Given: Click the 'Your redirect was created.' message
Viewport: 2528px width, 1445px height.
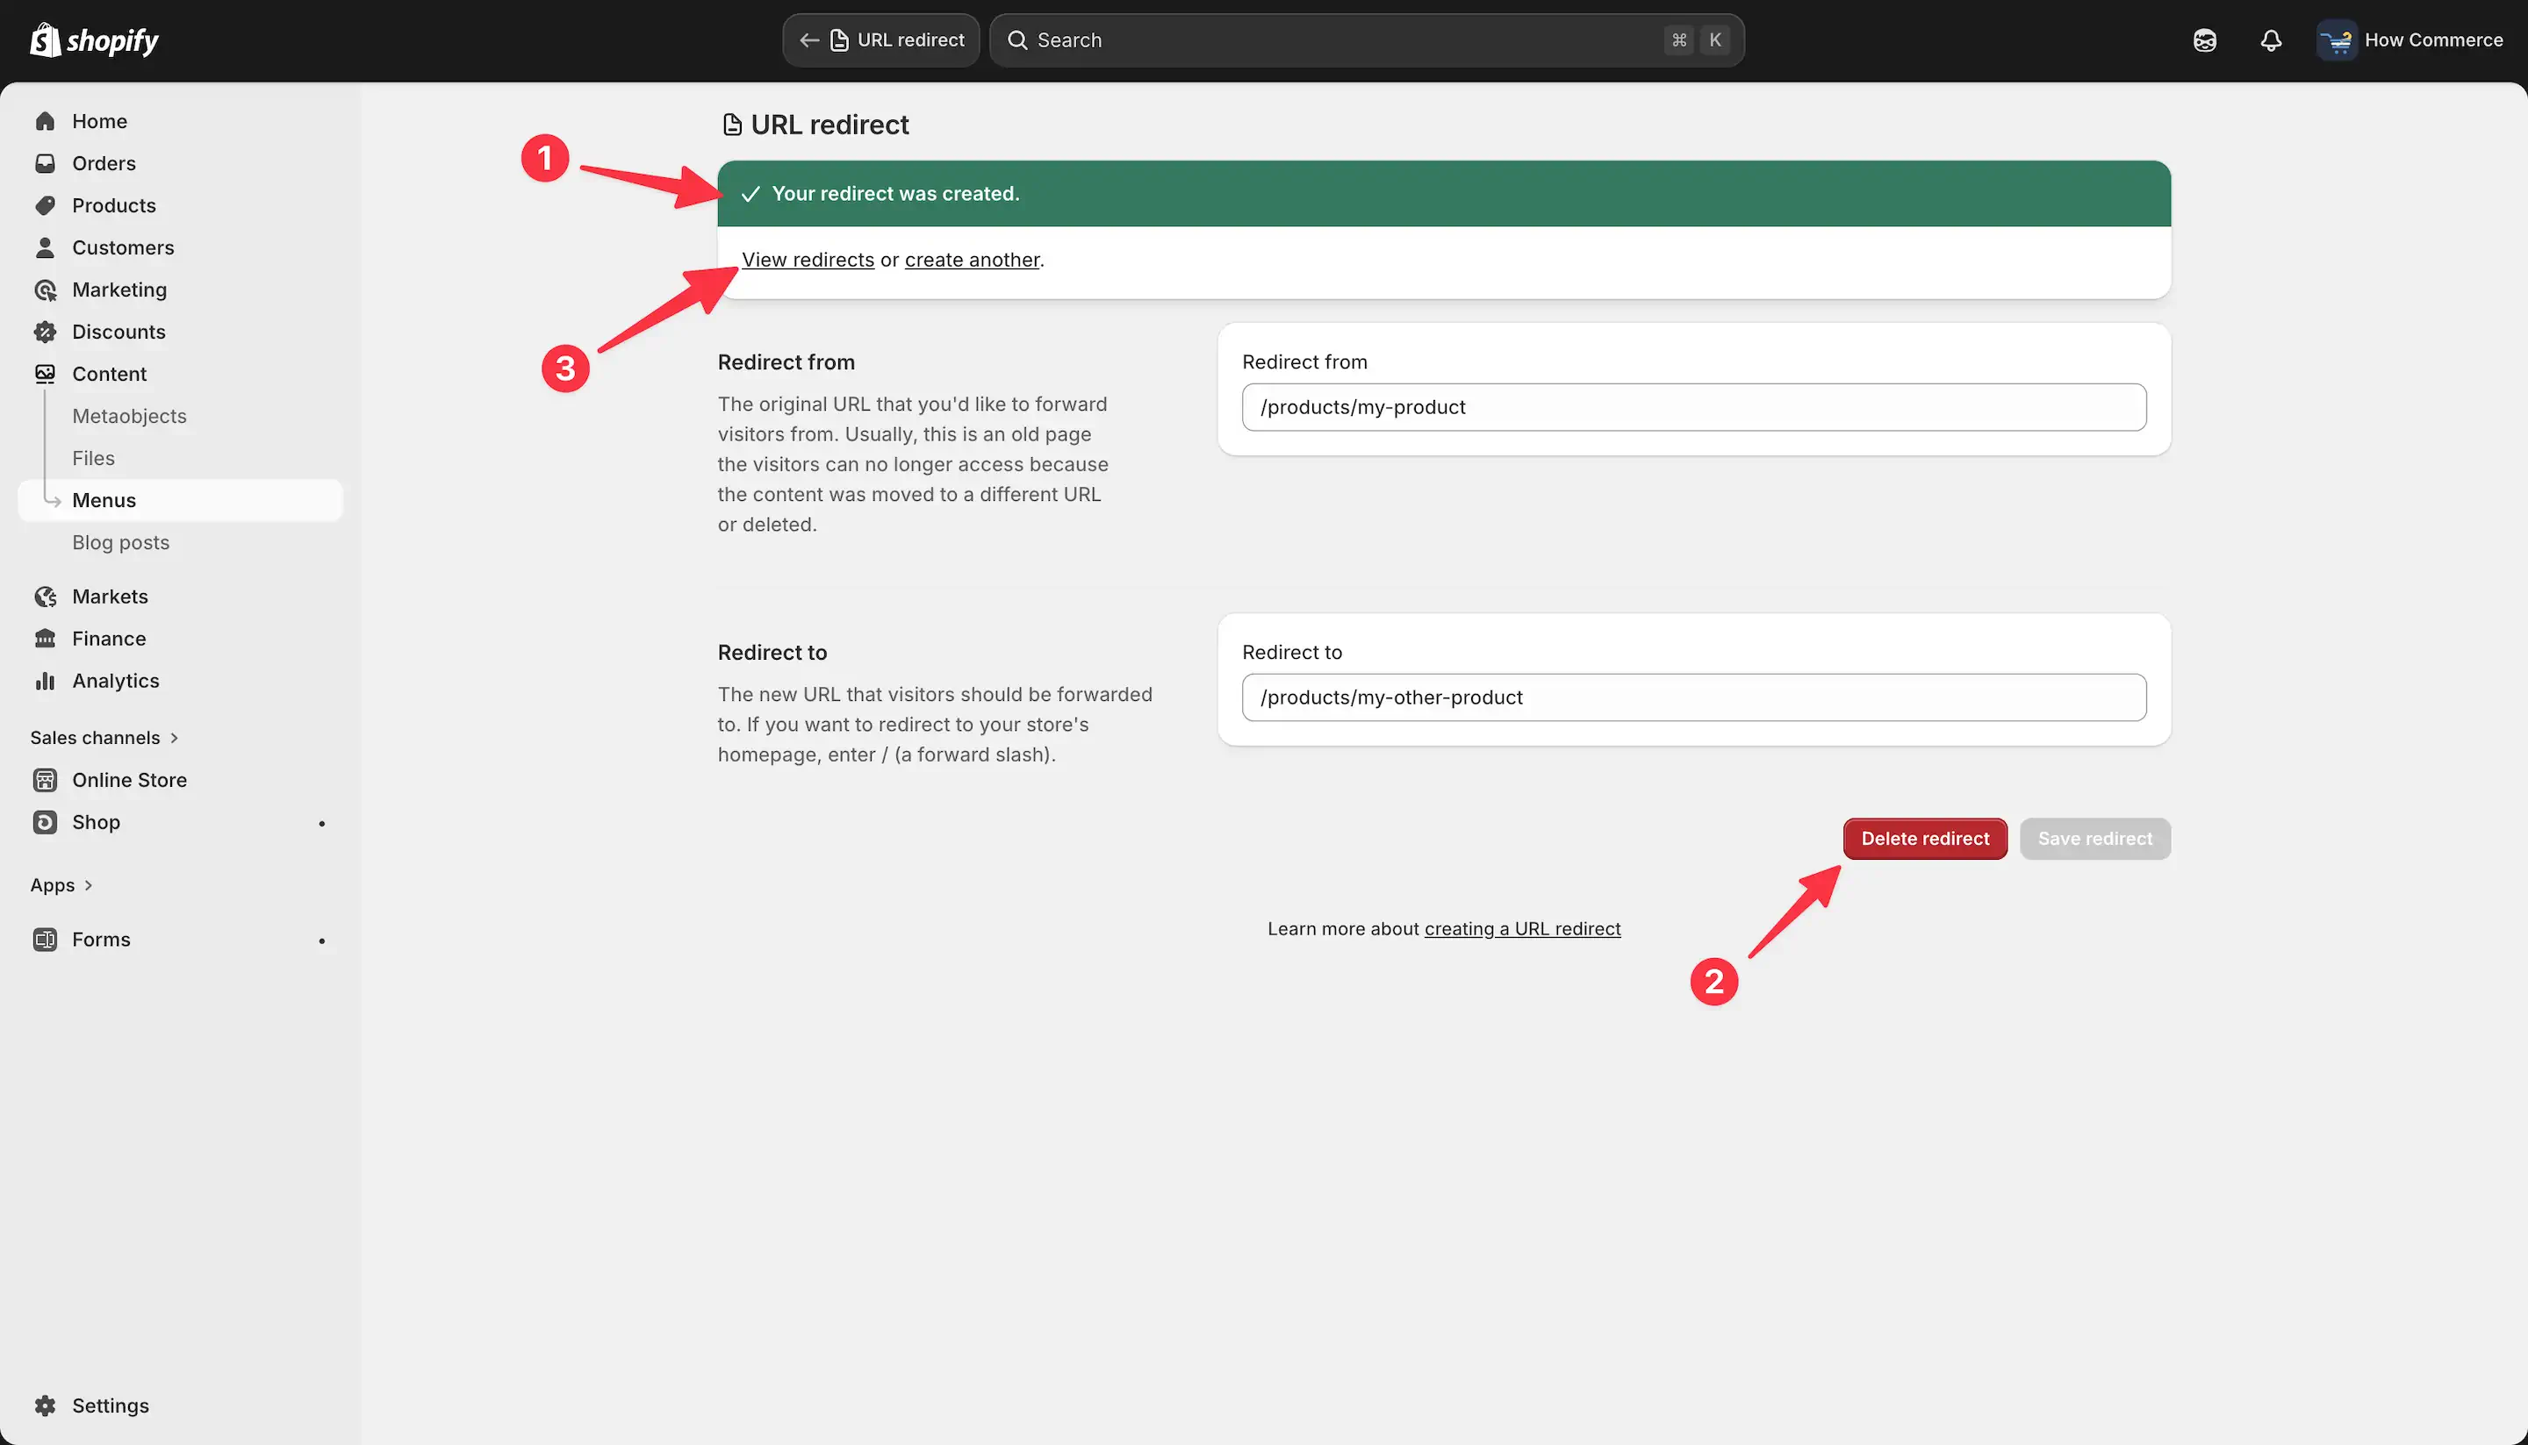Looking at the screenshot, I should 895,194.
